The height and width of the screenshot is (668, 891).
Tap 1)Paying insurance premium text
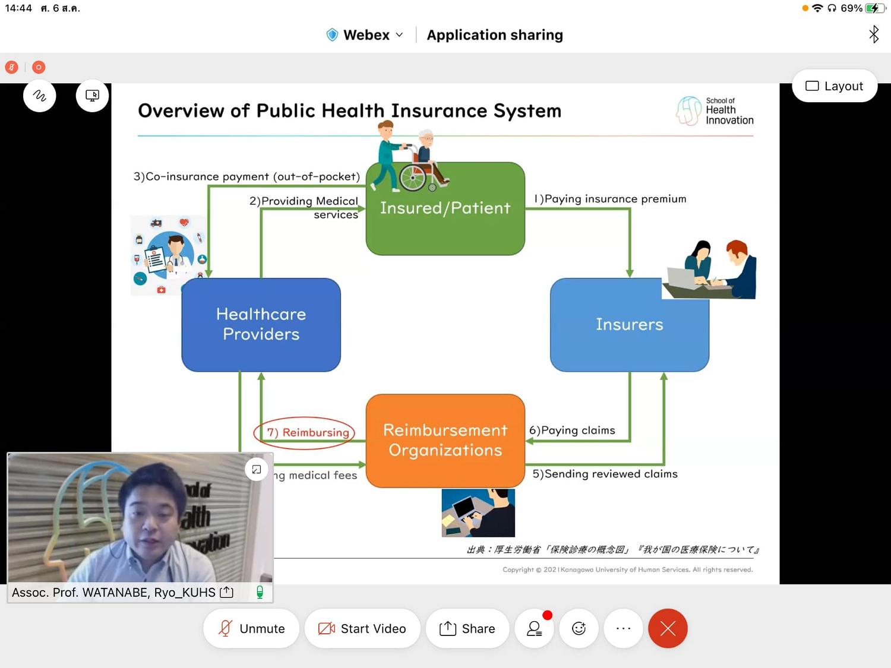(x=610, y=199)
